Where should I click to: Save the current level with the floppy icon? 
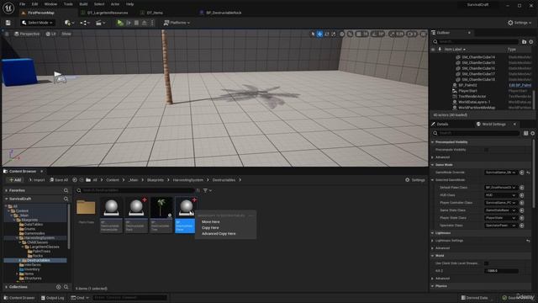pos(8,23)
